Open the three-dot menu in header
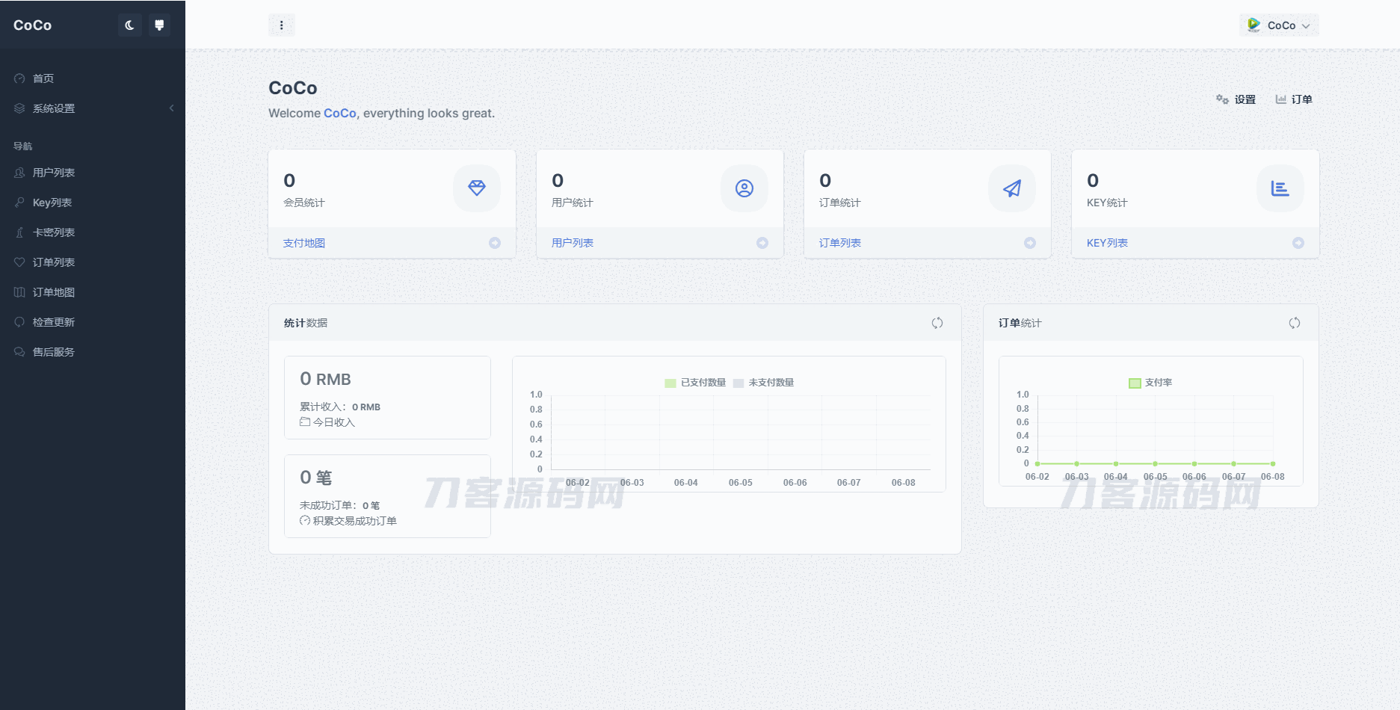The width and height of the screenshot is (1400, 710). click(281, 25)
